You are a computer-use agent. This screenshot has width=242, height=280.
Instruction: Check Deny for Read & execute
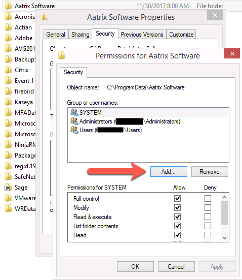[208, 217]
